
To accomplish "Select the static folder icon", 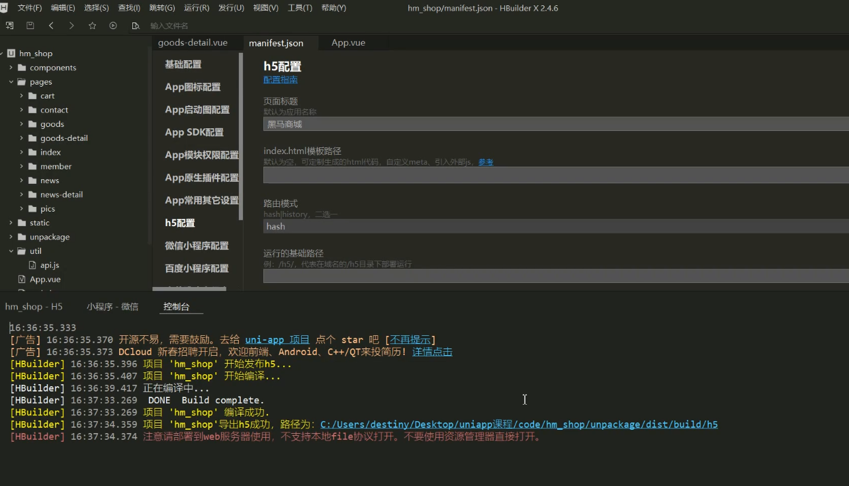I will point(22,223).
